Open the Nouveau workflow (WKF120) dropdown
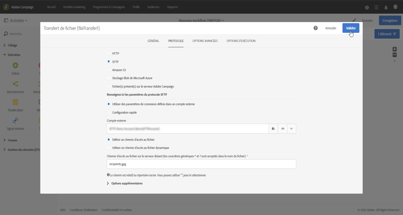The height and width of the screenshot is (215, 403). tap(202, 20)
